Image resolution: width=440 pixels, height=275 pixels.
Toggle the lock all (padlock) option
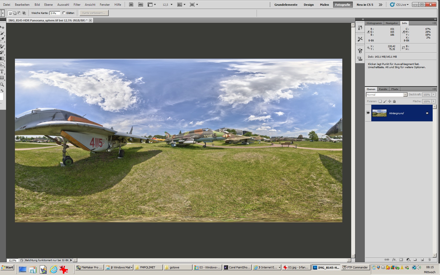click(394, 101)
